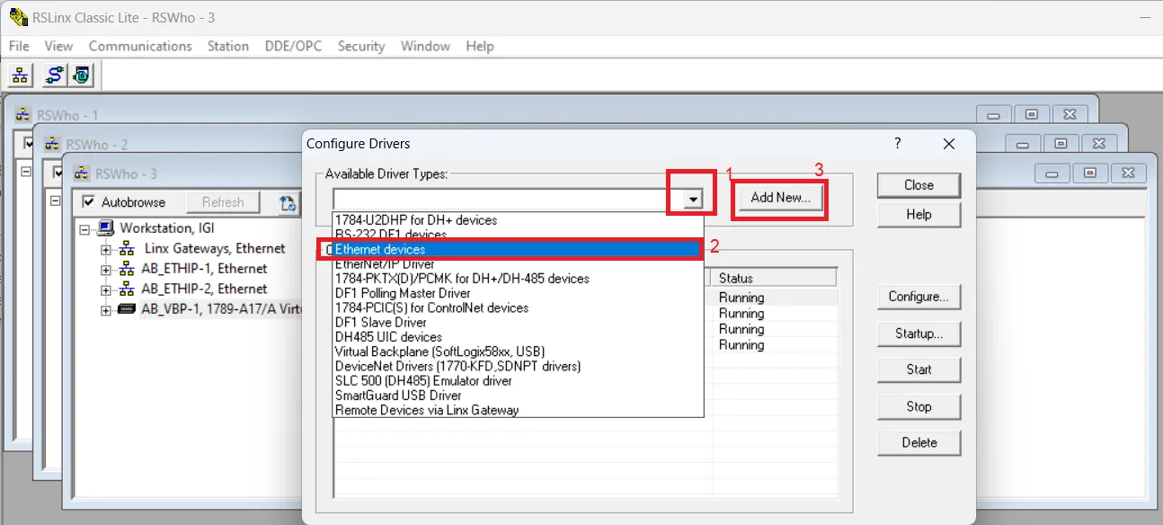Select 1784-PCIC(S) for ControlNet devices
The width and height of the screenshot is (1163, 525).
pos(518,307)
